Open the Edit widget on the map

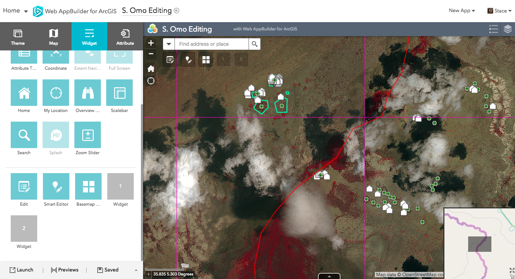click(170, 60)
